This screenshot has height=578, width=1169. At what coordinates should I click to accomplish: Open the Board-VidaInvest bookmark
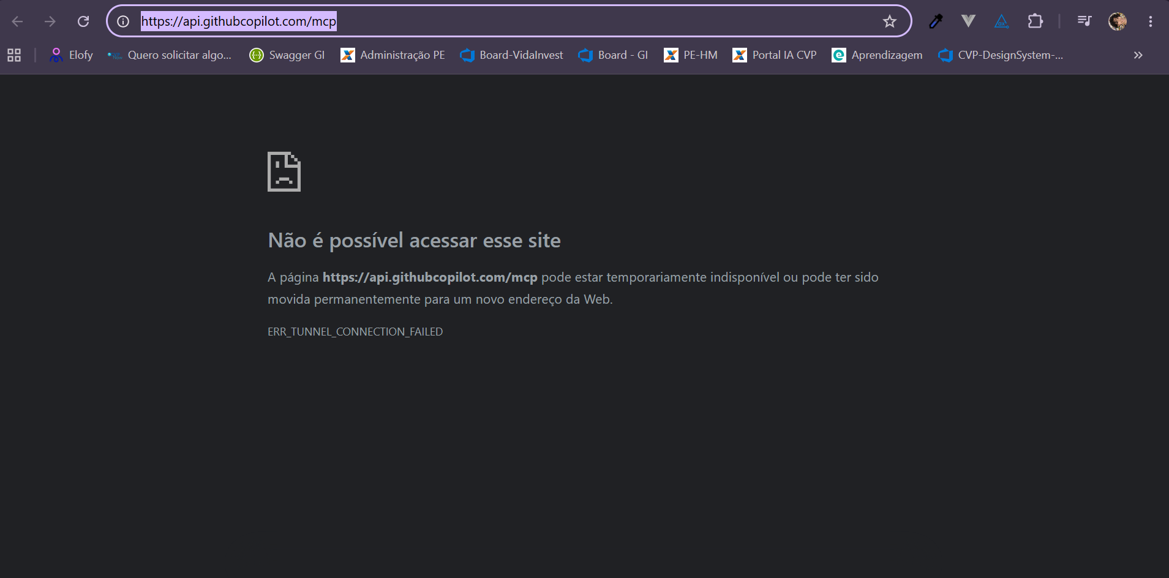(511, 55)
